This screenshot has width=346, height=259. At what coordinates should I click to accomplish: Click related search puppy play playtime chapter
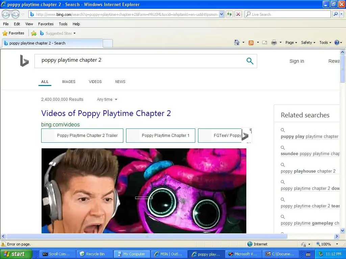pos(310,137)
